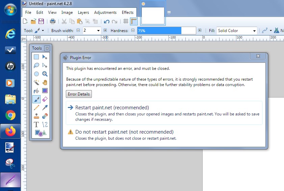Open the View menu
Viewport: 284px width, 191px height.
(x=52, y=12)
